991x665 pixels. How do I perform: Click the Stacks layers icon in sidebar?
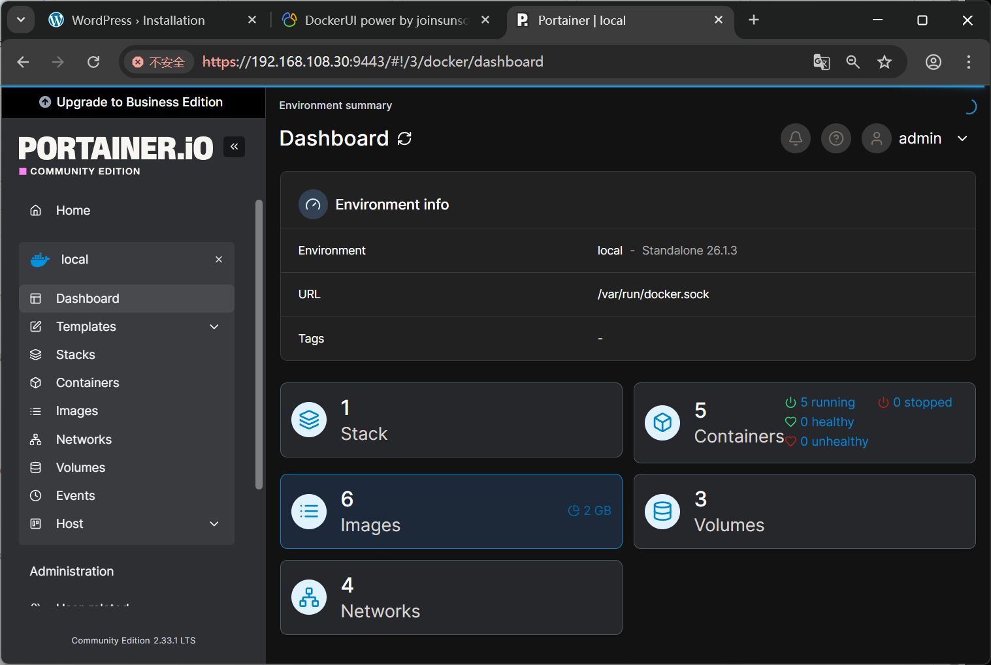click(x=36, y=354)
